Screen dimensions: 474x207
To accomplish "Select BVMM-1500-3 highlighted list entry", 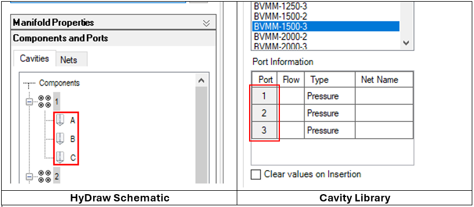I will coord(325,26).
